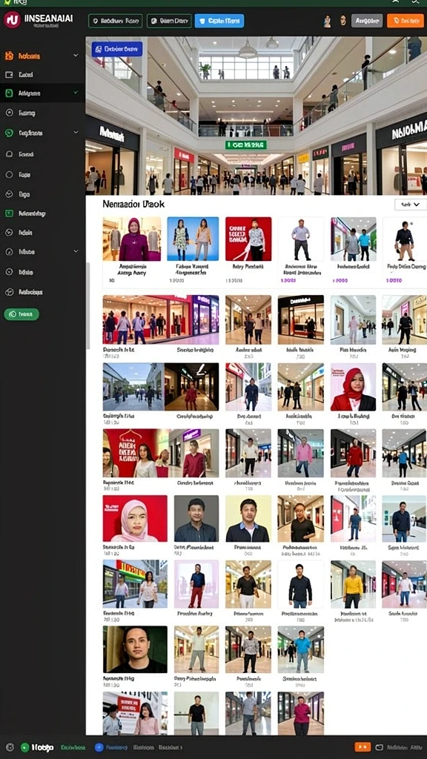Image resolution: width=427 pixels, height=759 pixels.
Task: Open the first-row red poster thumbnail with a standing person
Action: pyautogui.click(x=248, y=239)
